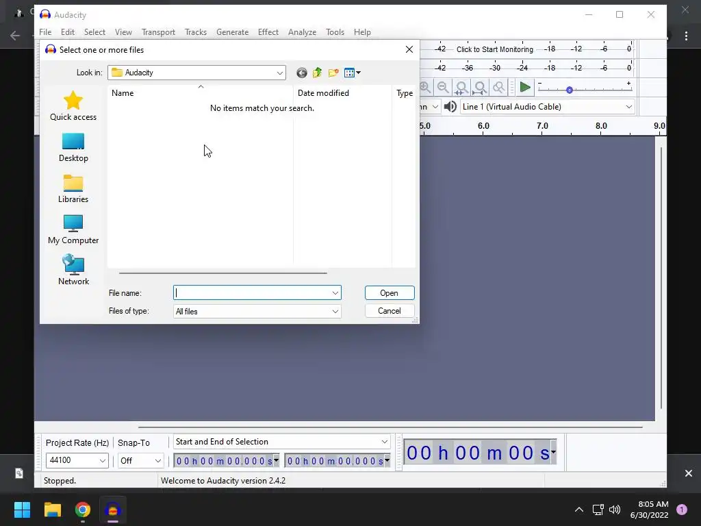
Task: Open the View Menu in file dialog
Action: 353,73
